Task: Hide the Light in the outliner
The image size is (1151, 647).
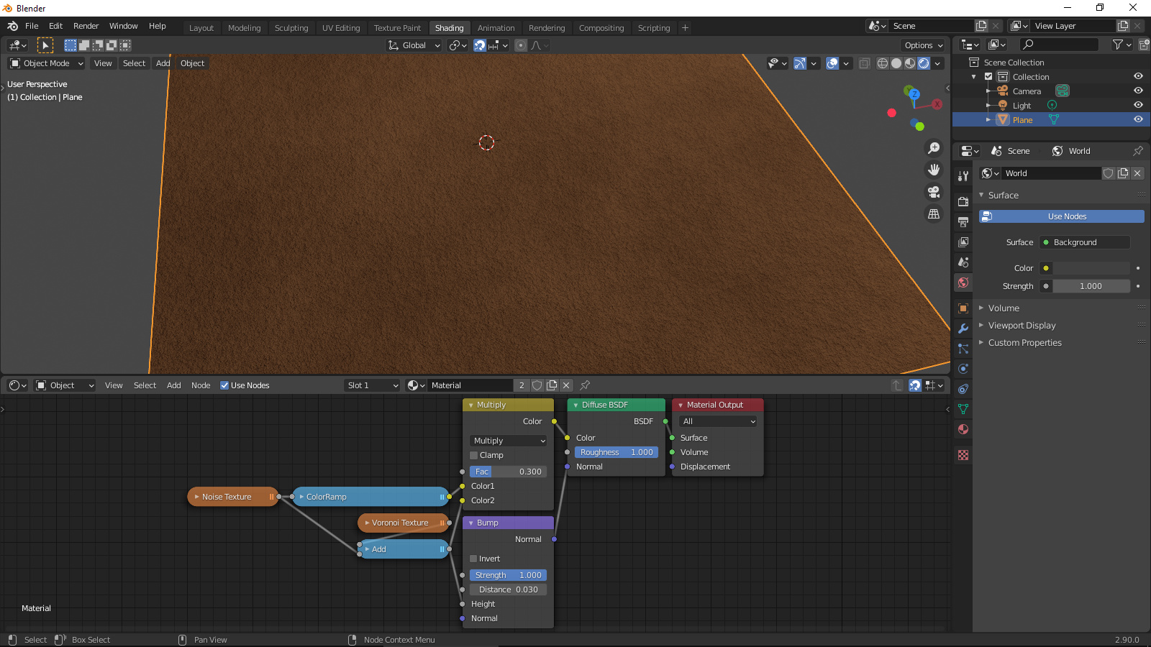Action: (1138, 105)
